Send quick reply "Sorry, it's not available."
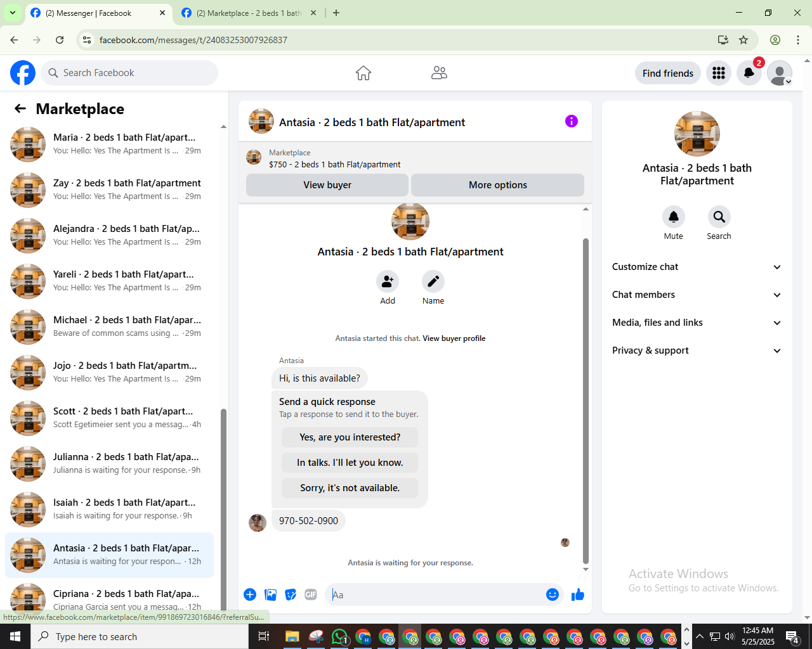This screenshot has height=649, width=812. click(350, 488)
